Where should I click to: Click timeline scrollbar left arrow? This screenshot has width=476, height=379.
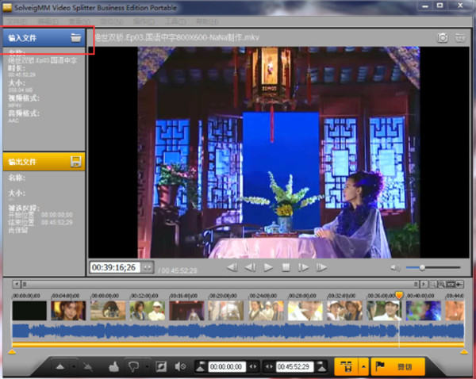17,285
